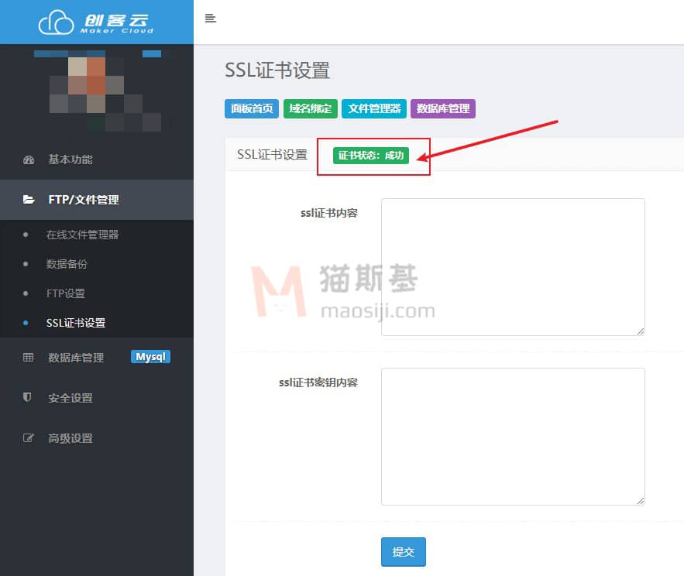
Task: Expand the 高级设置 sidebar menu
Action: pos(70,438)
